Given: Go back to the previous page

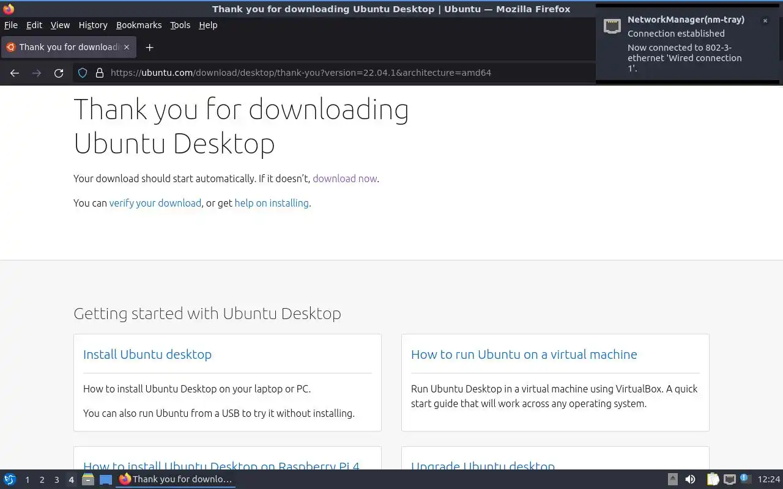Looking at the screenshot, I should 15,73.
